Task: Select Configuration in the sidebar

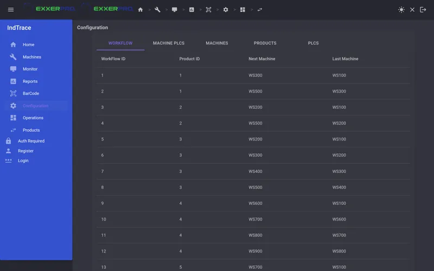Action: click(35, 106)
